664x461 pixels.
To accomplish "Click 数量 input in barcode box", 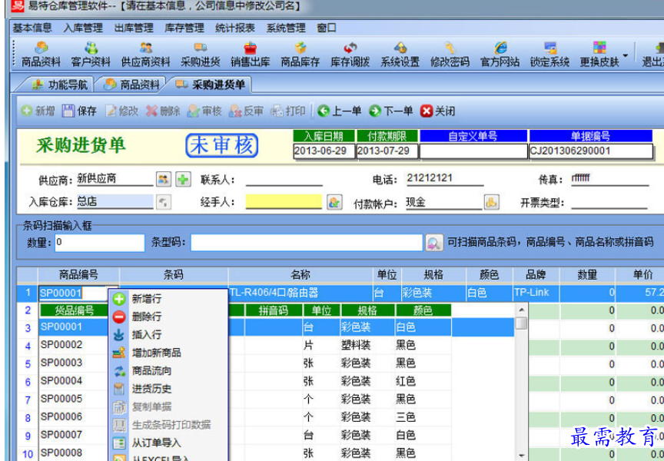I will (100, 243).
